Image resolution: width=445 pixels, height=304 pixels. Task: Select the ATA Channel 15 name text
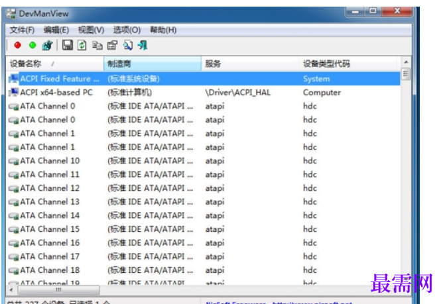(50, 229)
